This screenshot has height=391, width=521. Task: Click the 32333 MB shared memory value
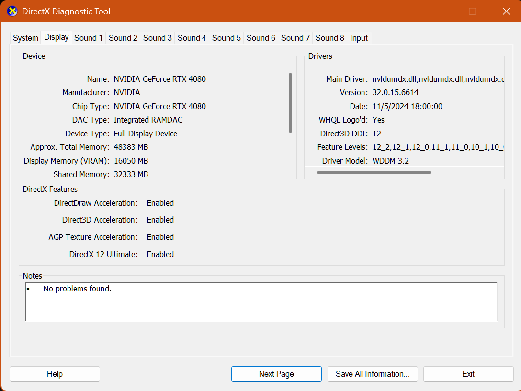click(131, 174)
